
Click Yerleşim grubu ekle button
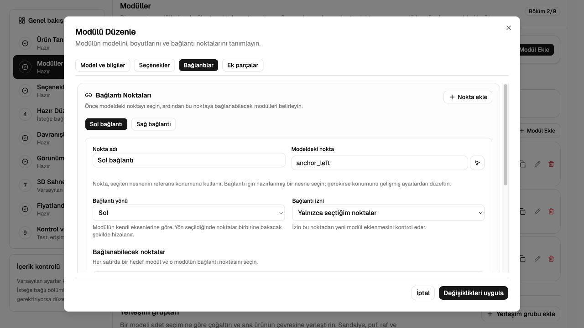click(521, 314)
